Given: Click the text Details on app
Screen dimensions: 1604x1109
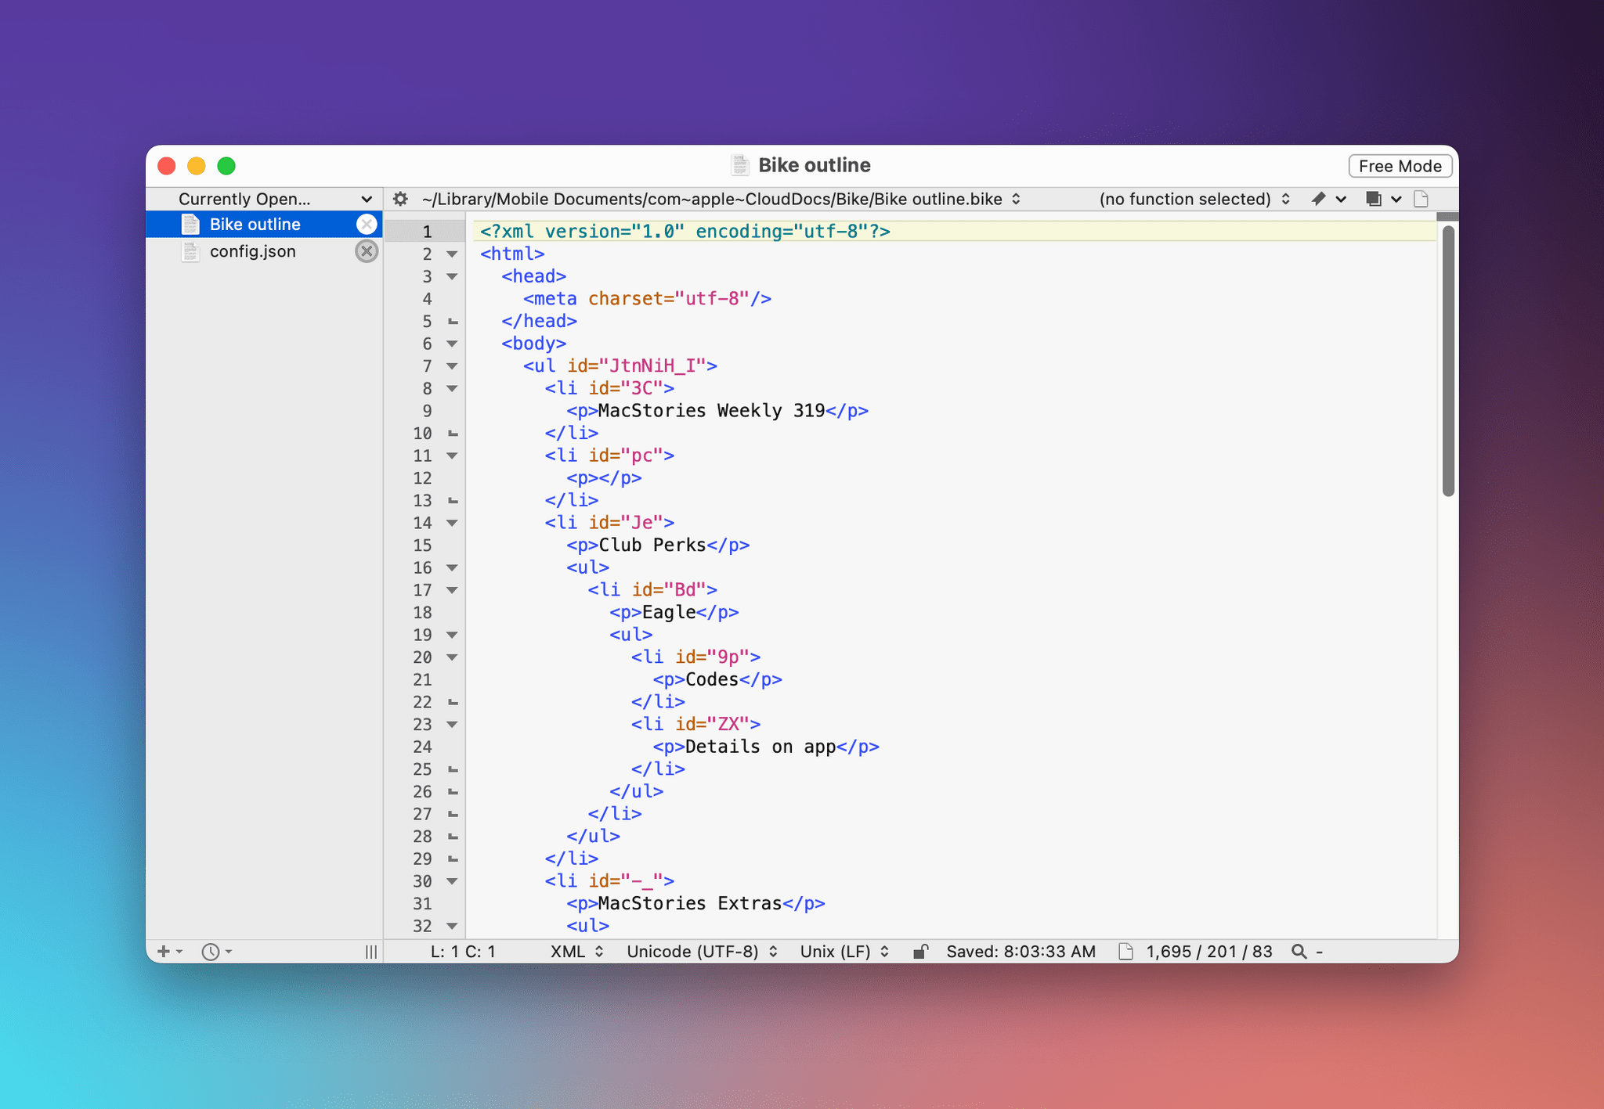Looking at the screenshot, I should (760, 747).
